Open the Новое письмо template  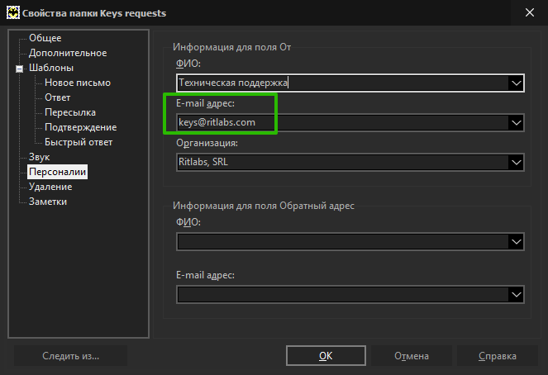click(x=78, y=83)
